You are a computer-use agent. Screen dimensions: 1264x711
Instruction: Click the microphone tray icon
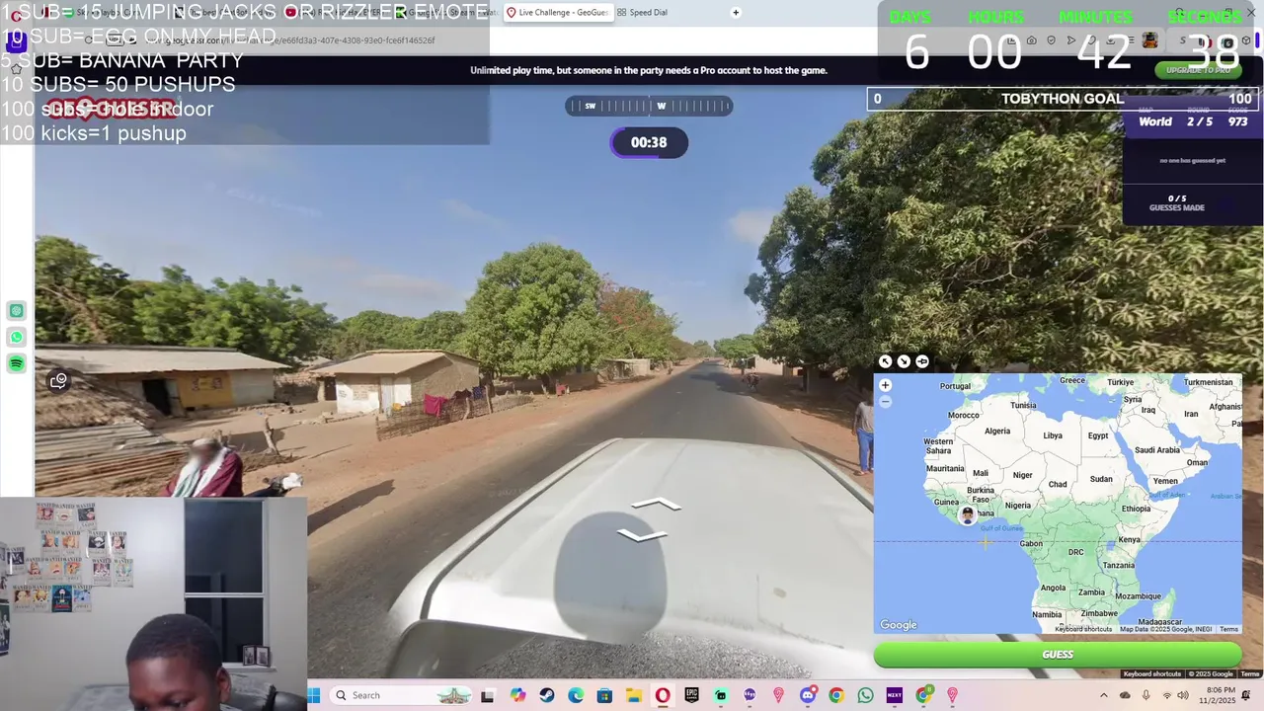(x=1145, y=695)
